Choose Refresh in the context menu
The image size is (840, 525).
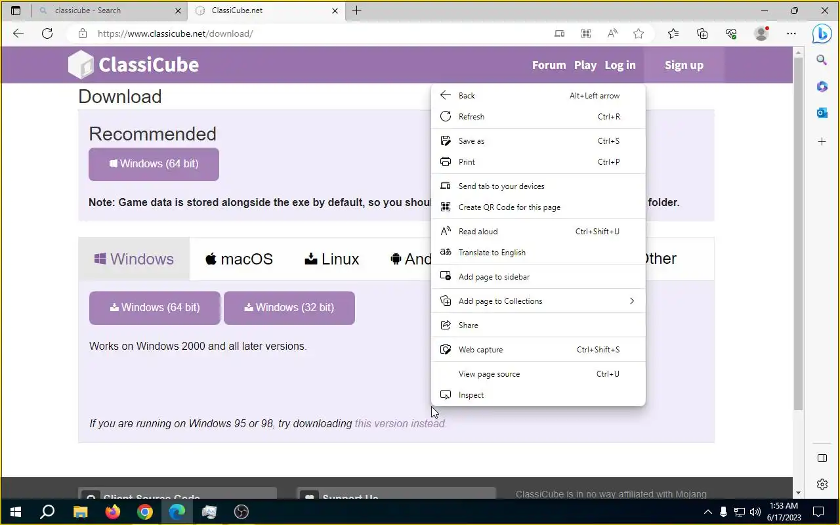click(538, 117)
